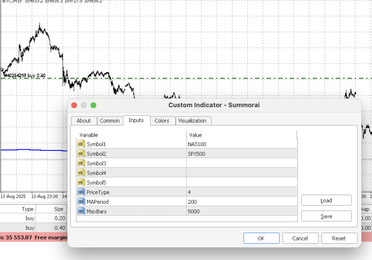Select the PriceType variable name

tap(98, 192)
